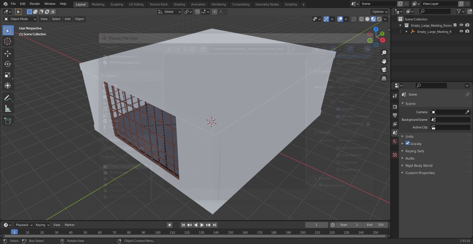This screenshot has width=473, height=244.
Task: Toggle viewport overlays display
Action: pyautogui.click(x=340, y=19)
